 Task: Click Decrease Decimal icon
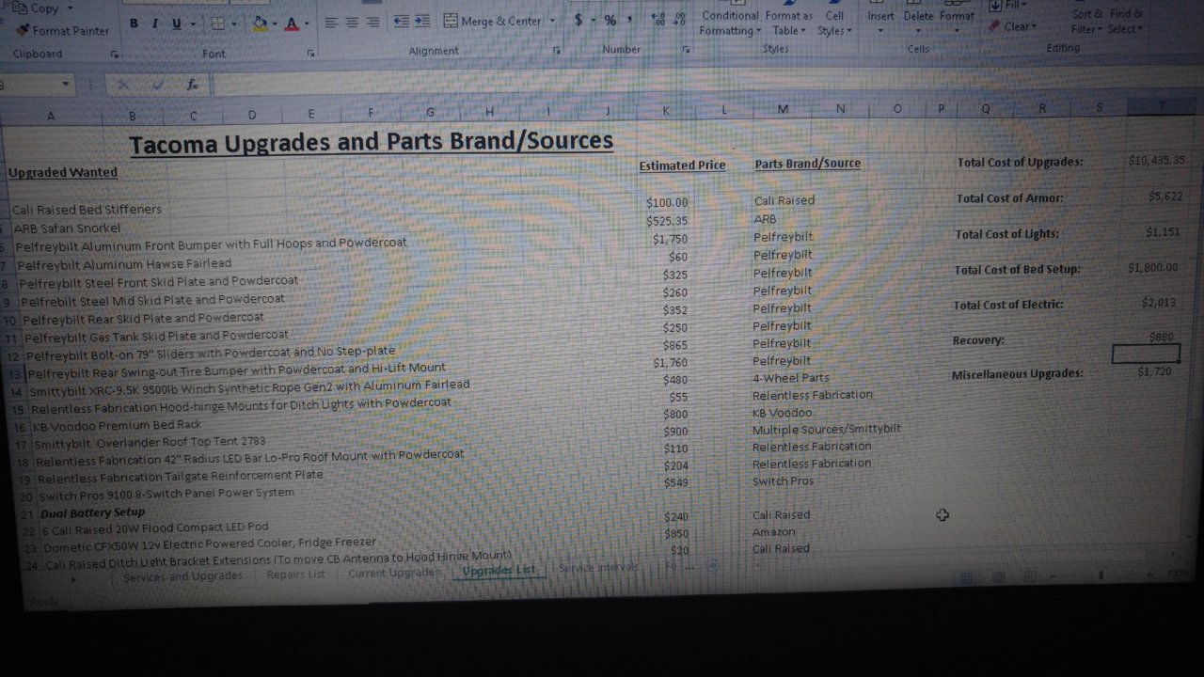coord(679,19)
